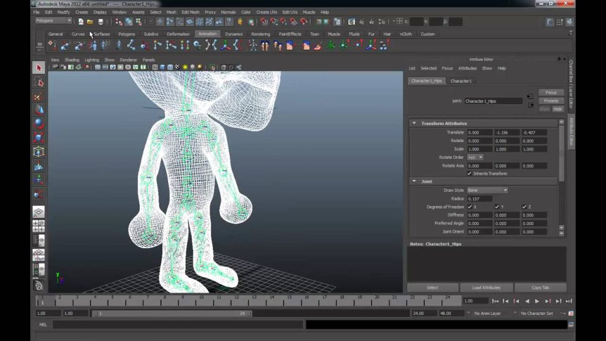Click the Attribute Editor vertical scrollbar

click(562, 153)
